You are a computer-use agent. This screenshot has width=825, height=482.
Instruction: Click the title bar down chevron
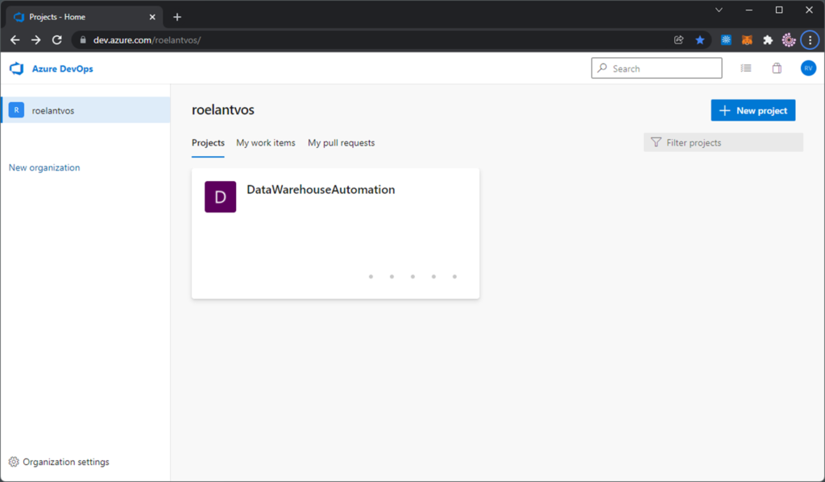[x=718, y=10]
